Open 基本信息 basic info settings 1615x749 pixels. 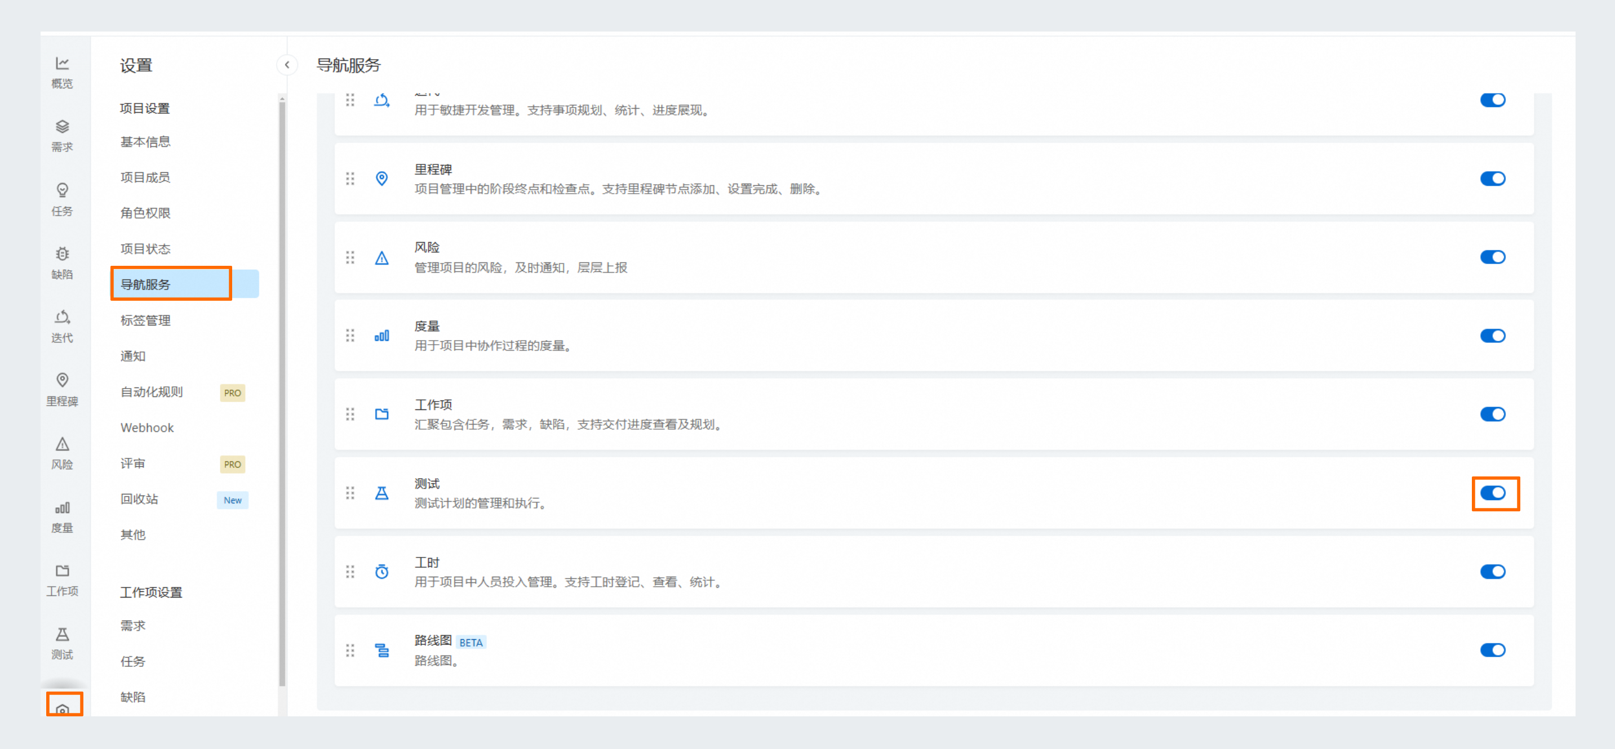pyautogui.click(x=145, y=142)
